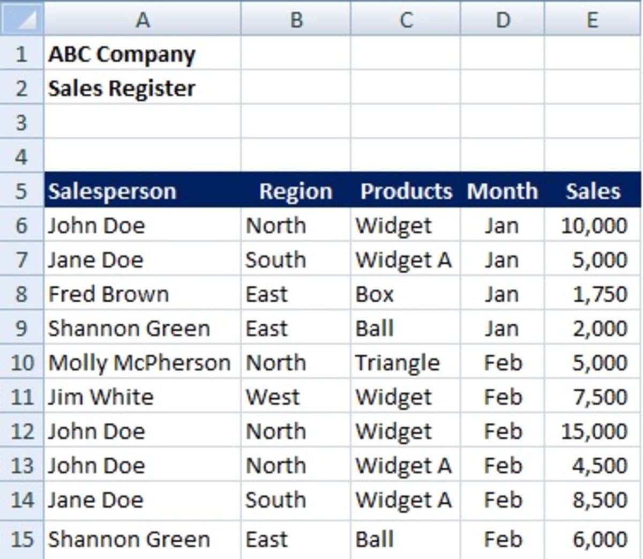The height and width of the screenshot is (559, 643).
Task: Select row 15 header
Action: pos(21,539)
